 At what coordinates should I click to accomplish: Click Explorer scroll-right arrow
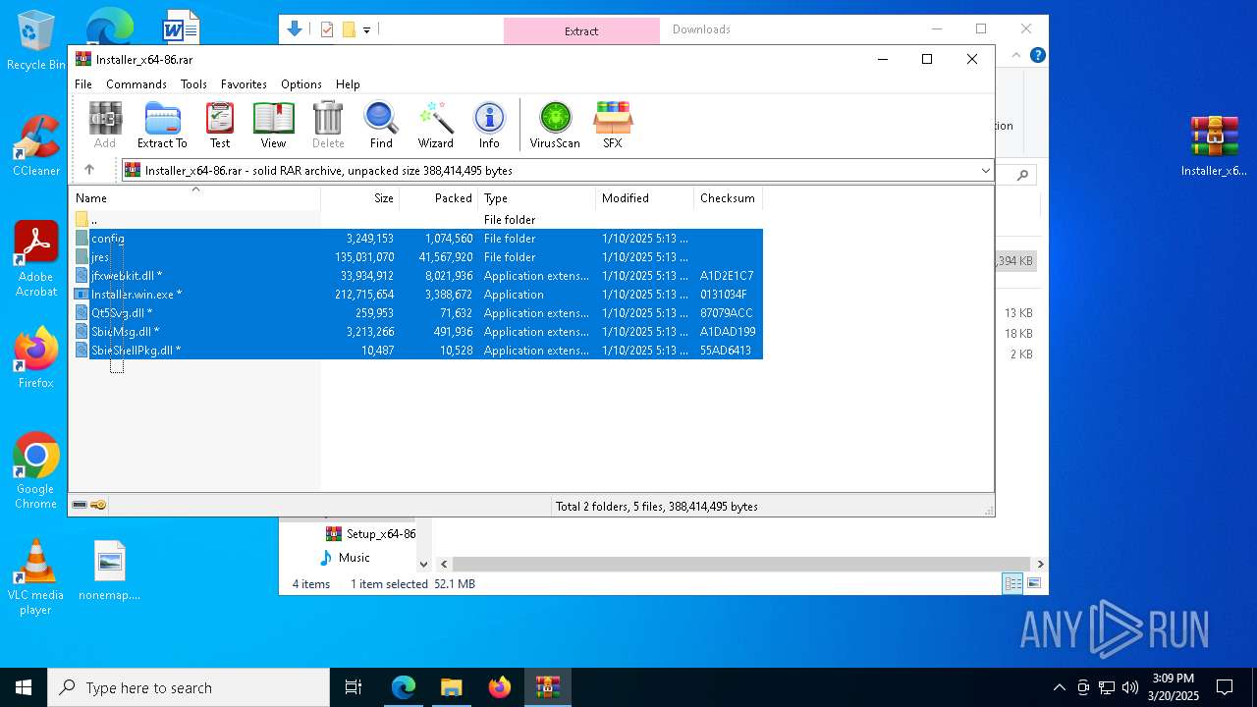1040,564
